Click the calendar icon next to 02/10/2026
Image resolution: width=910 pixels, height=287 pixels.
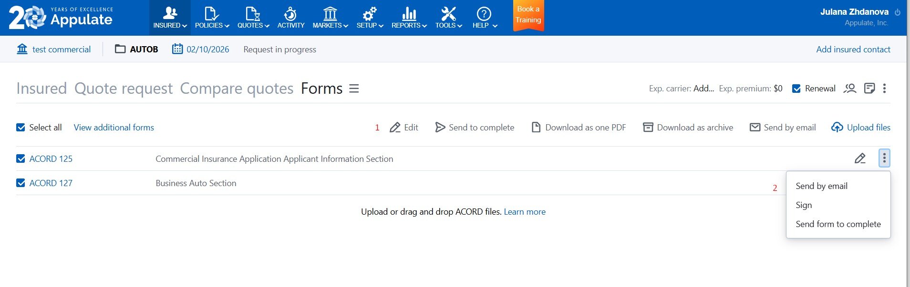177,49
